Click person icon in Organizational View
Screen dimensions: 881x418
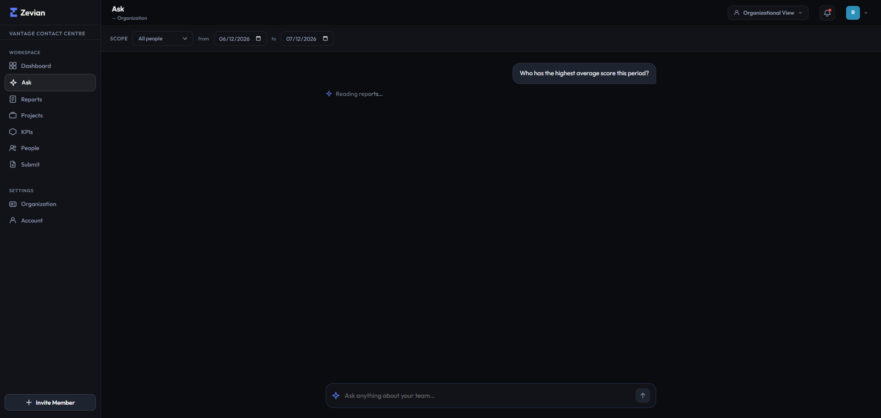[x=736, y=13]
